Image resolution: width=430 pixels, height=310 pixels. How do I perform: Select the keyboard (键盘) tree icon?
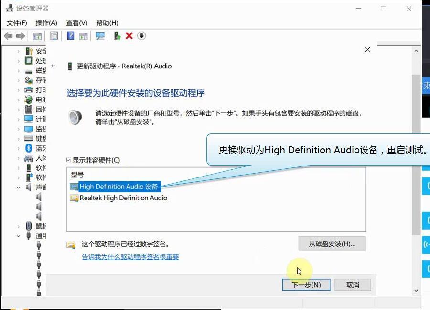pyautogui.click(x=29, y=138)
